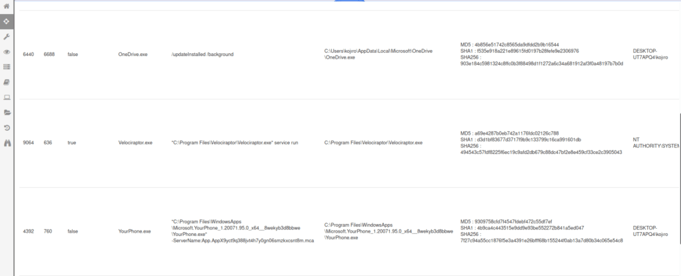The width and height of the screenshot is (681, 276).
Task: Select the YourPhone.exe process name cell
Action: (x=135, y=231)
